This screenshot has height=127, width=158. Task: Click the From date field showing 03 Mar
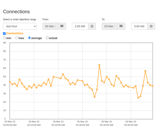tap(50, 26)
